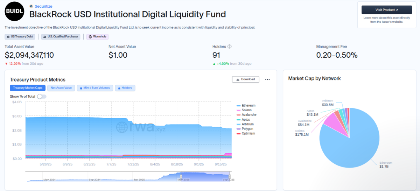The width and height of the screenshot is (420, 191).
Task: Switch to the Treasury Market Caps tab
Action: (28, 88)
